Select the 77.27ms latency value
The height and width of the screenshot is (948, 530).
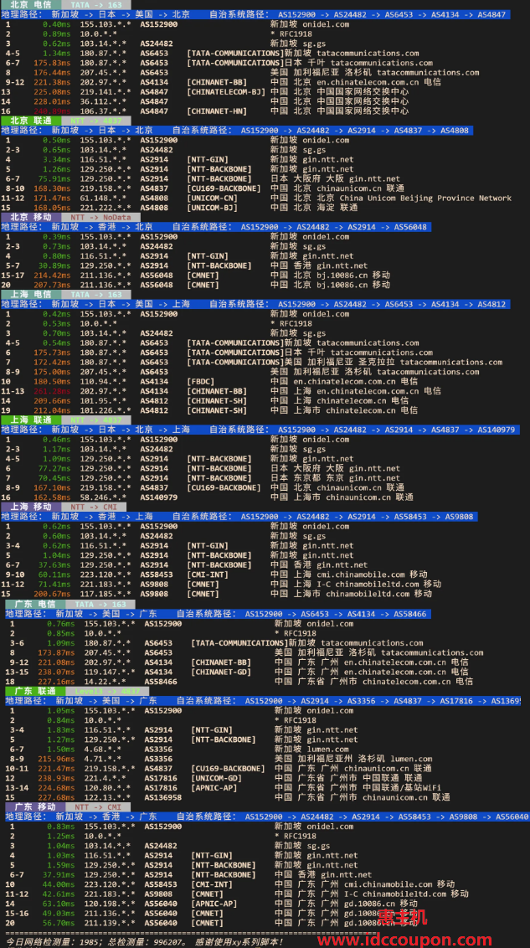[54, 469]
